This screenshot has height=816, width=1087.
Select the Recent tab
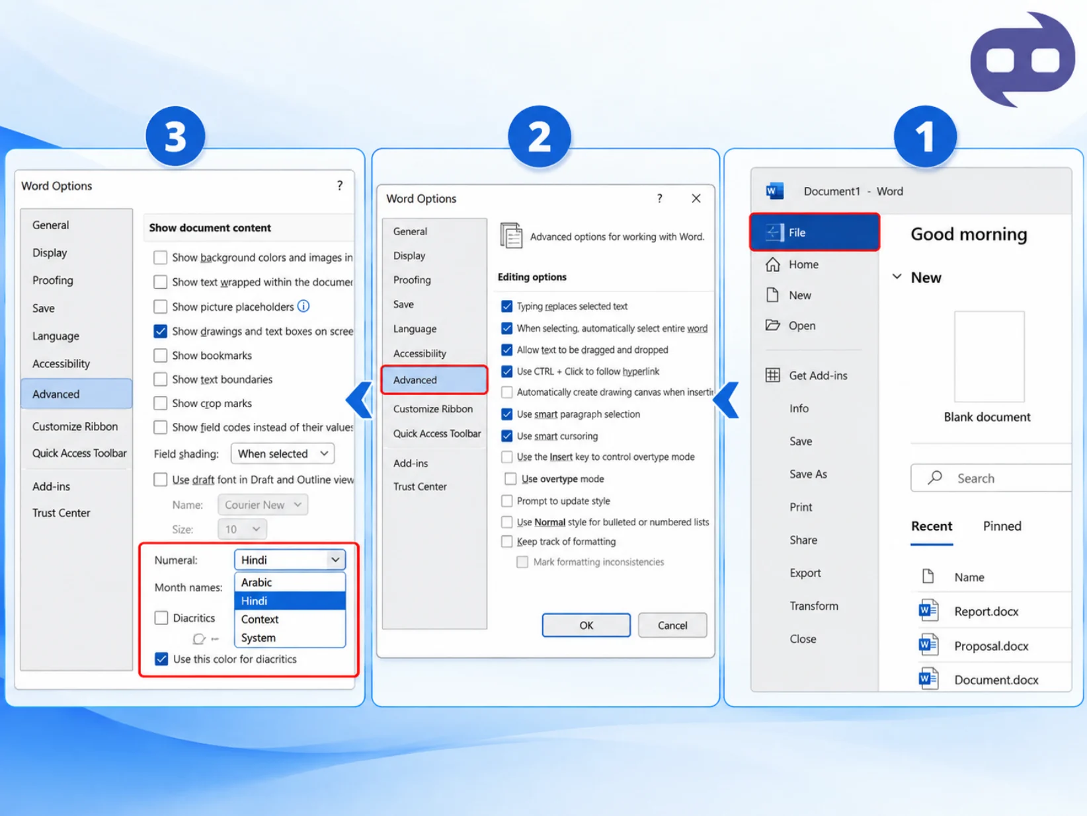coord(932,526)
